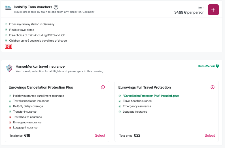The height and width of the screenshot is (148, 225).
Task: Open Rail&Fly question mark help icon
Action: click(x=56, y=7)
